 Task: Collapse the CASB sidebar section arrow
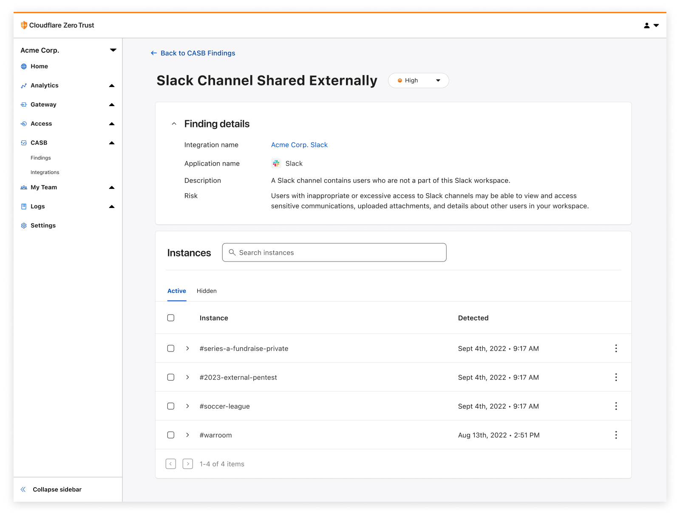(x=112, y=143)
